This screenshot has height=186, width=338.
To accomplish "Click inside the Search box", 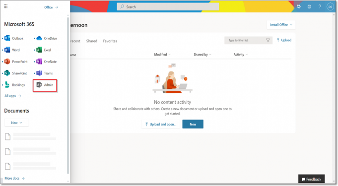I will 168,6.
